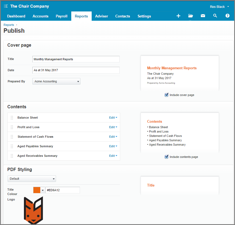This screenshot has width=235, height=225.
Task: Pick the orange title colour swatch
Action: click(37, 190)
